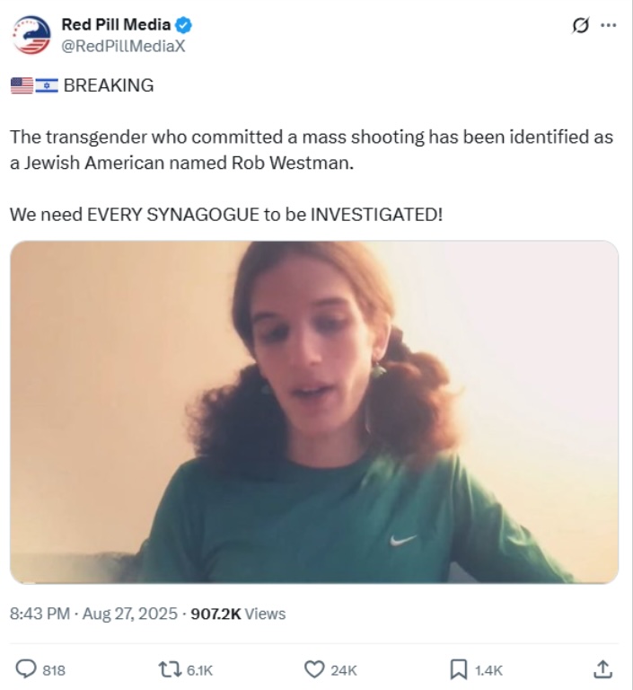The image size is (633, 690).
Task: Click the Grok explain-post icon
Action: [580, 25]
